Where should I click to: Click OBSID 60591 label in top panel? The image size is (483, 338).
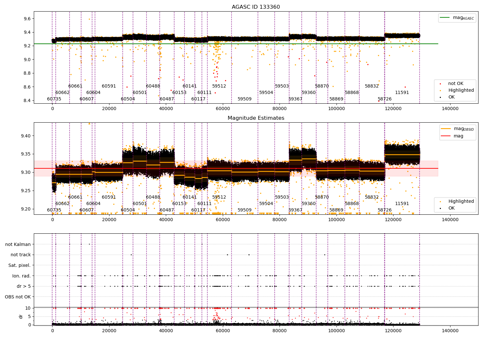pos(109,86)
